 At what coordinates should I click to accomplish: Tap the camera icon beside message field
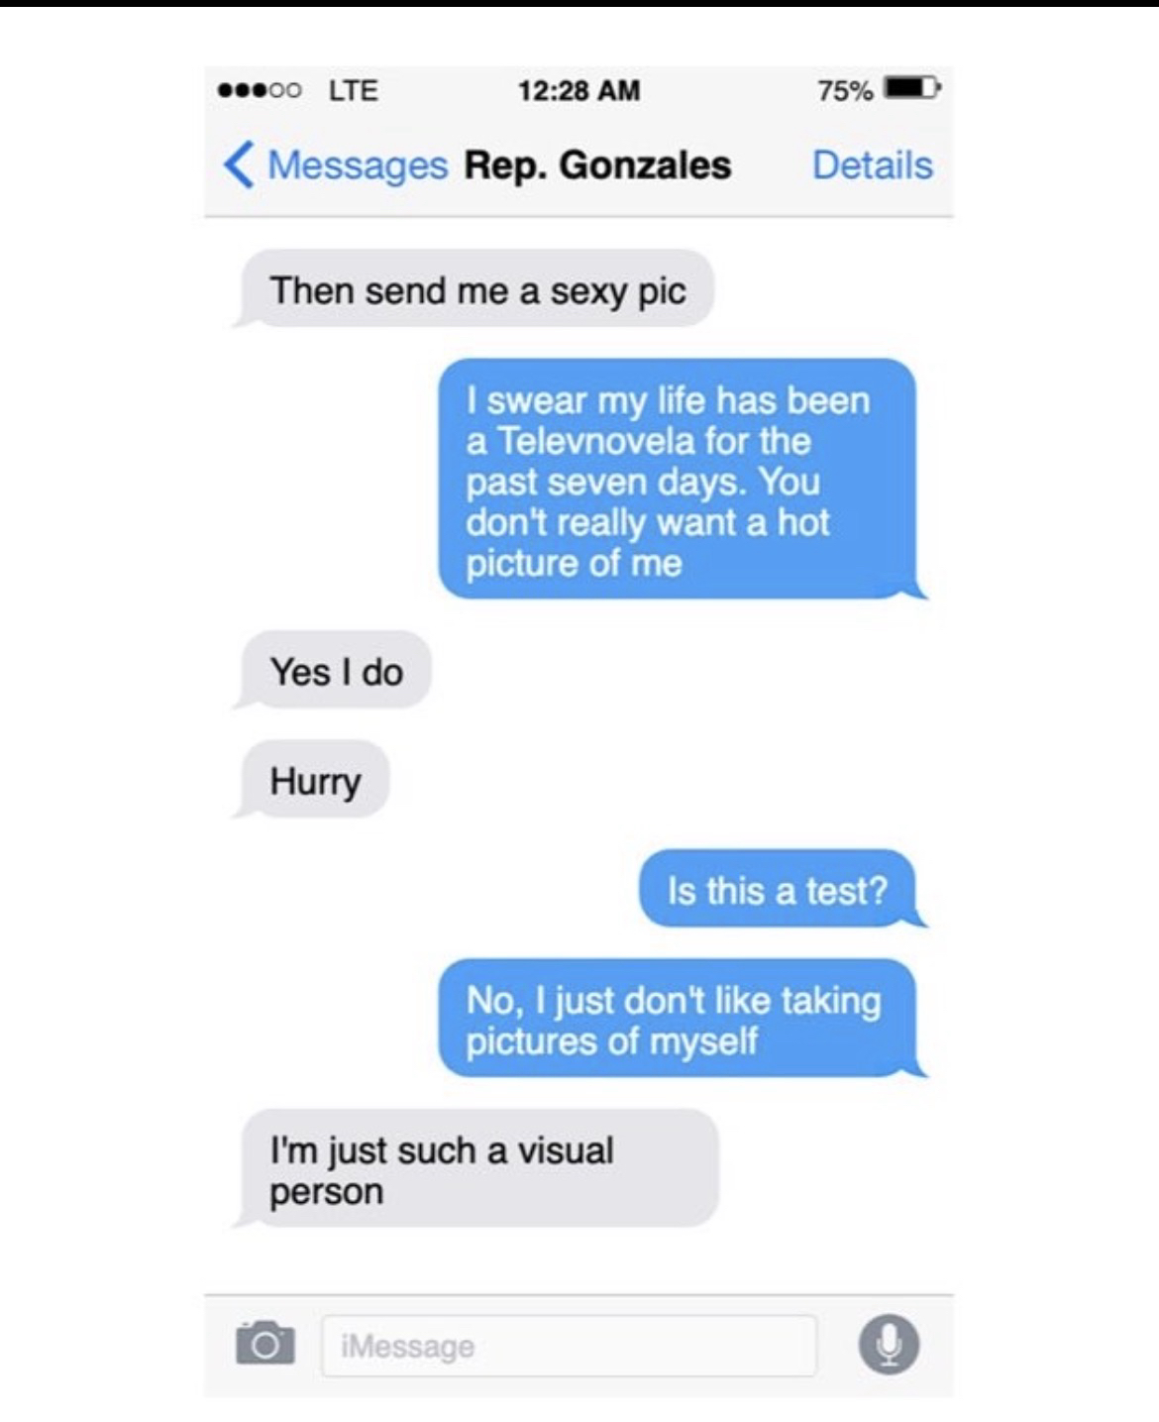[264, 1345]
